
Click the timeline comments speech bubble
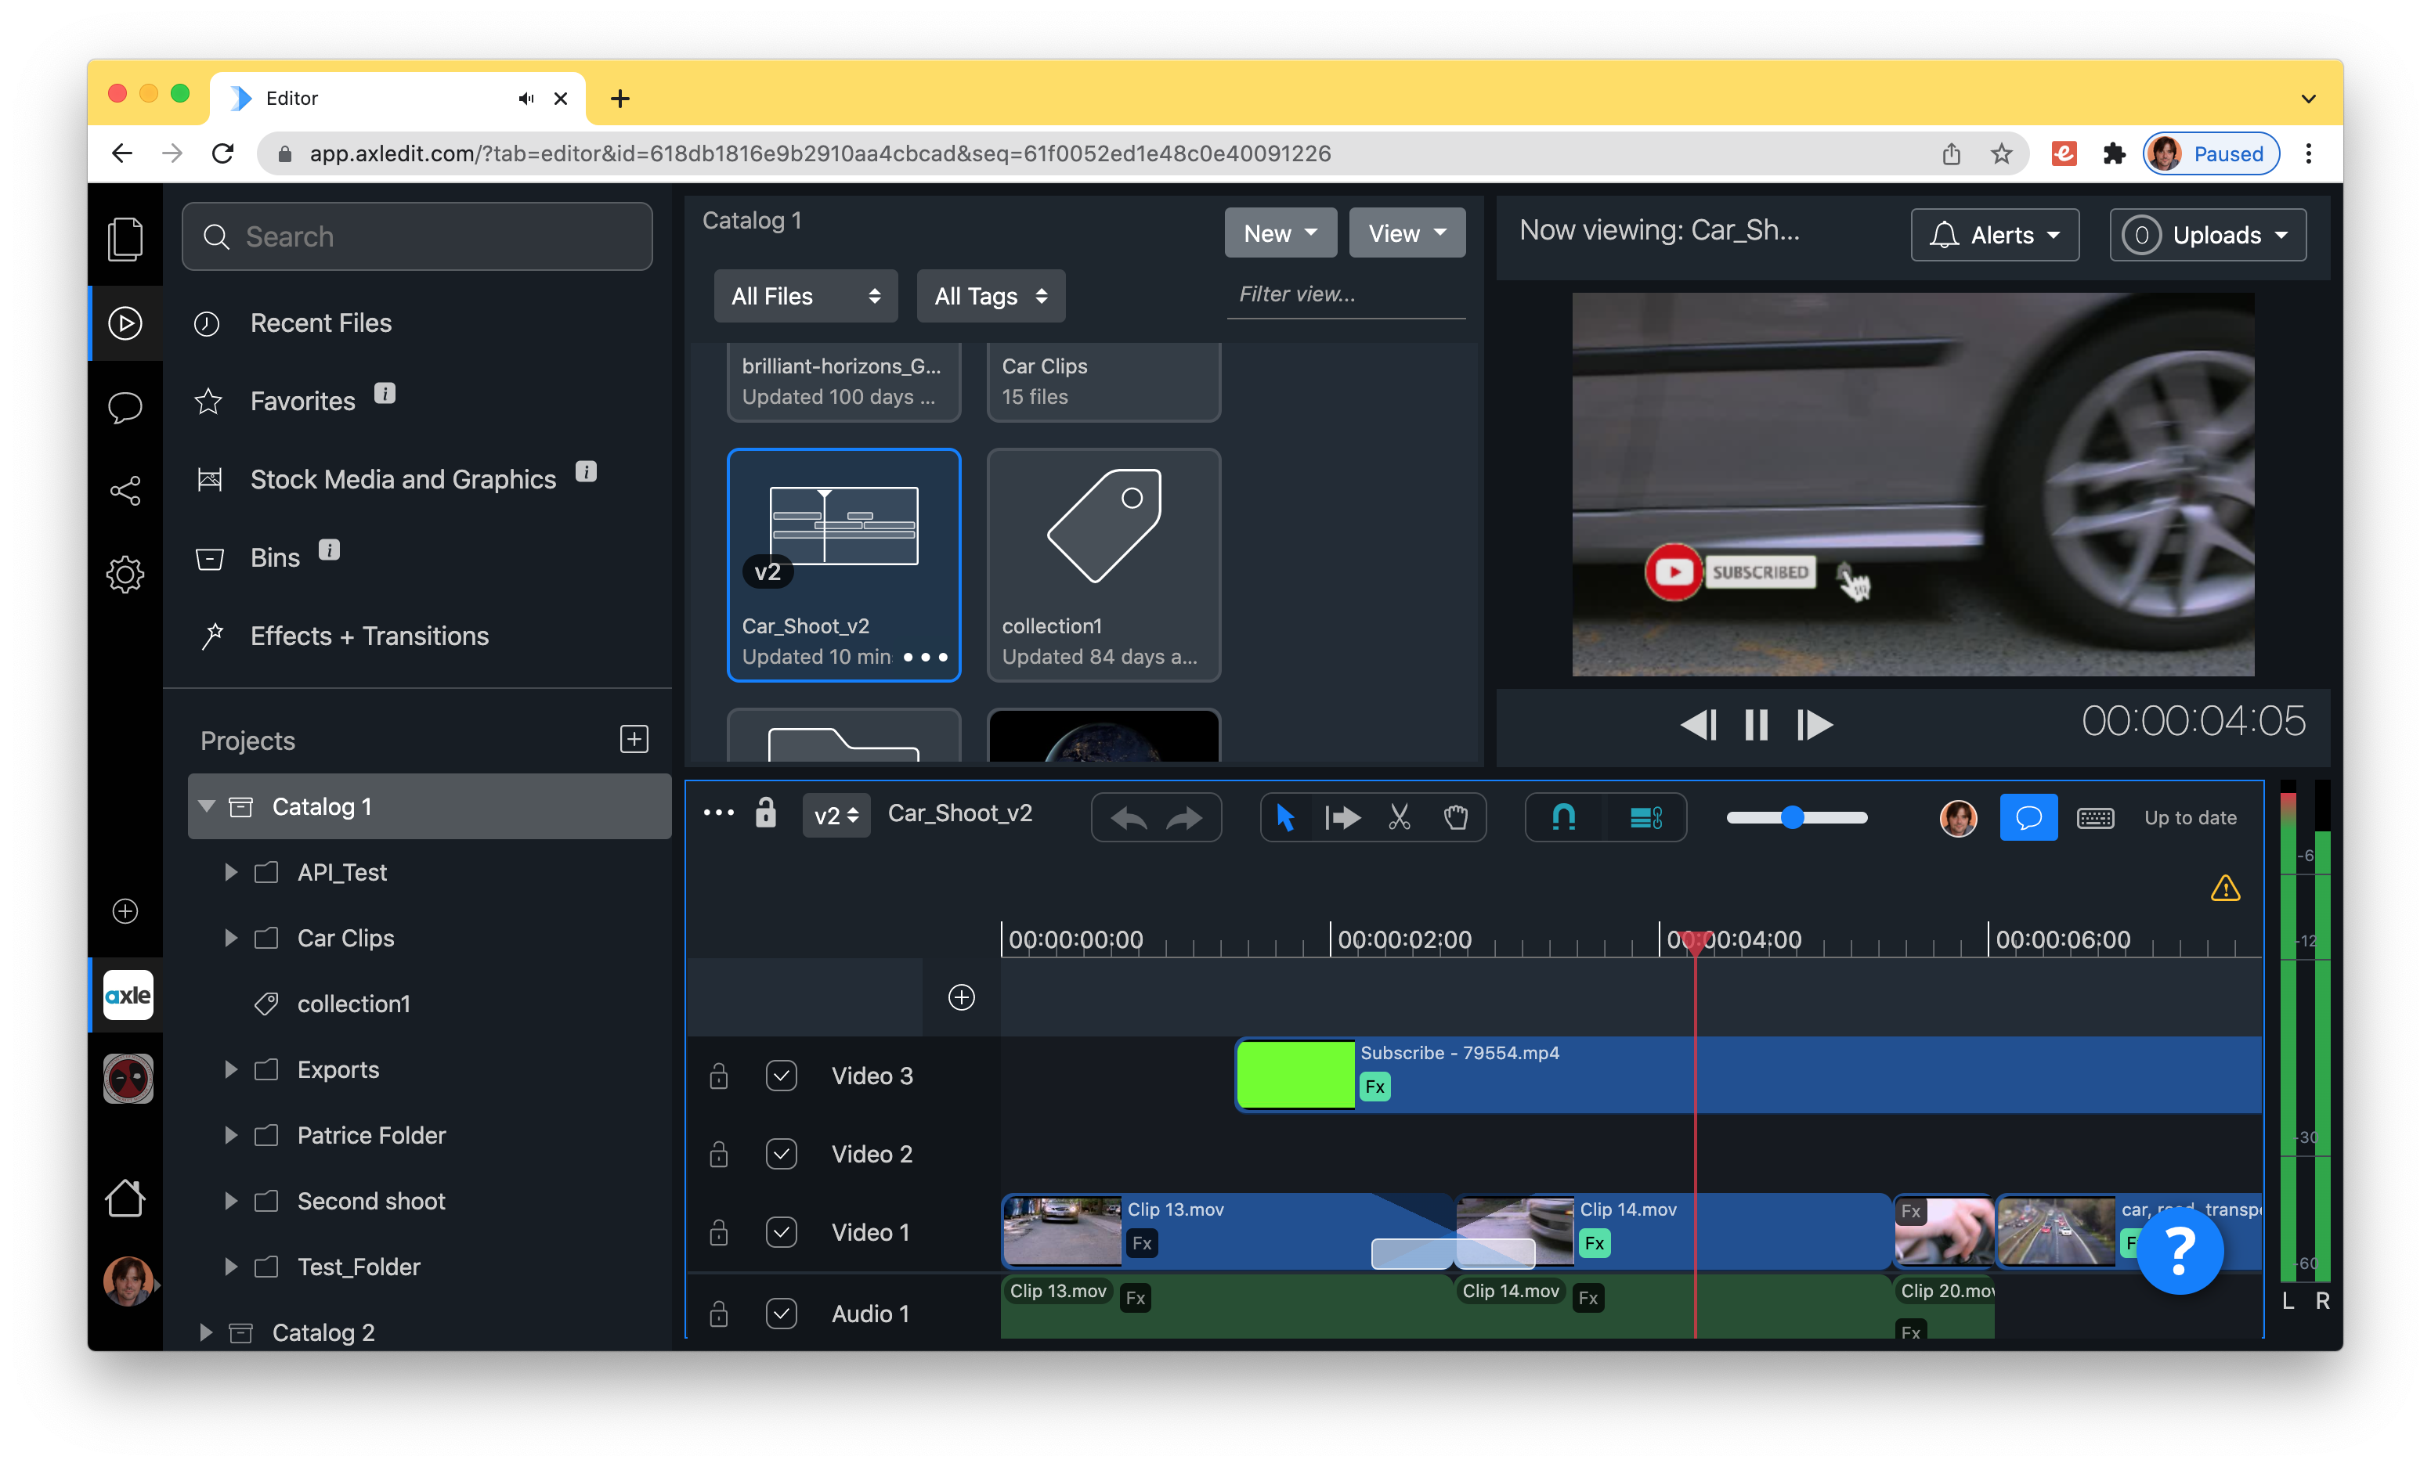coord(2028,817)
